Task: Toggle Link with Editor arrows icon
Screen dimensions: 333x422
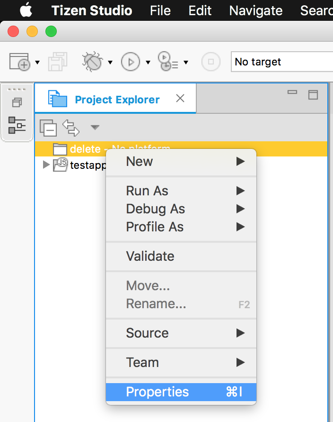Action: click(71, 128)
